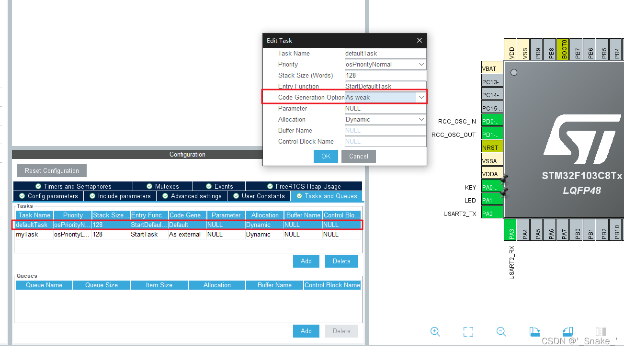Click the mirror view icon
The image size is (624, 350).
(x=600, y=331)
